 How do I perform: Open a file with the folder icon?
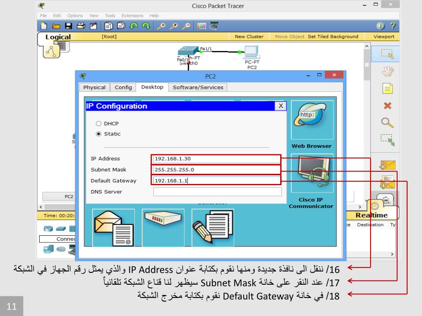(x=56, y=26)
